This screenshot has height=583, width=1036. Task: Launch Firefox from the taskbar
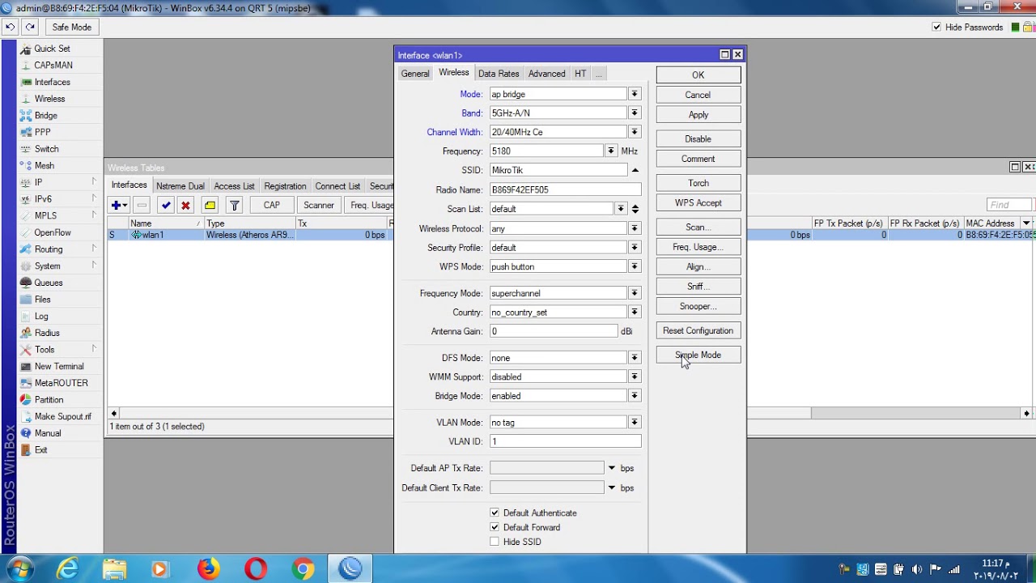(208, 570)
